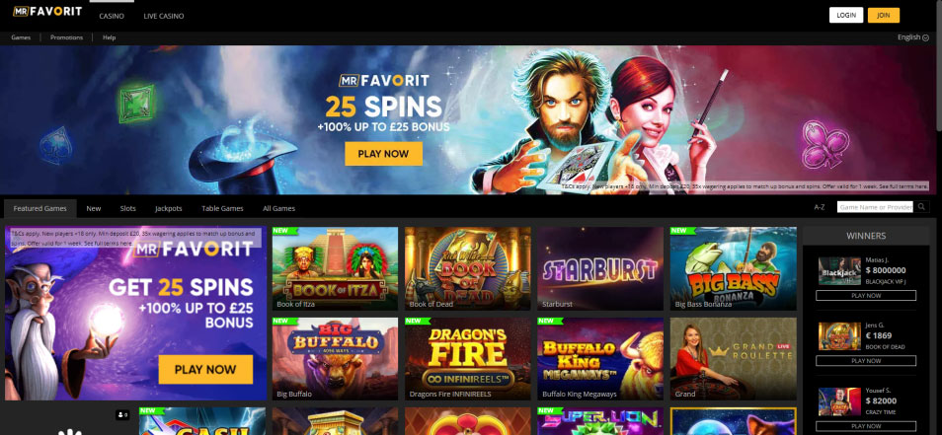Click the search magnifier icon
942x435 pixels.
coord(921,207)
